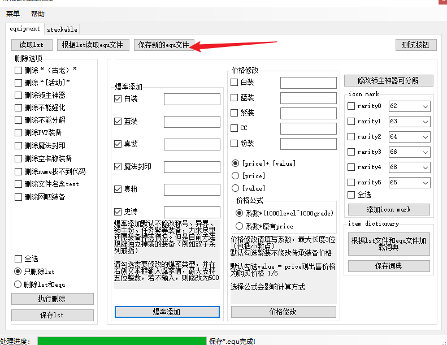Click the 读取lst button
This screenshot has height=345, width=447.
click(x=32, y=45)
